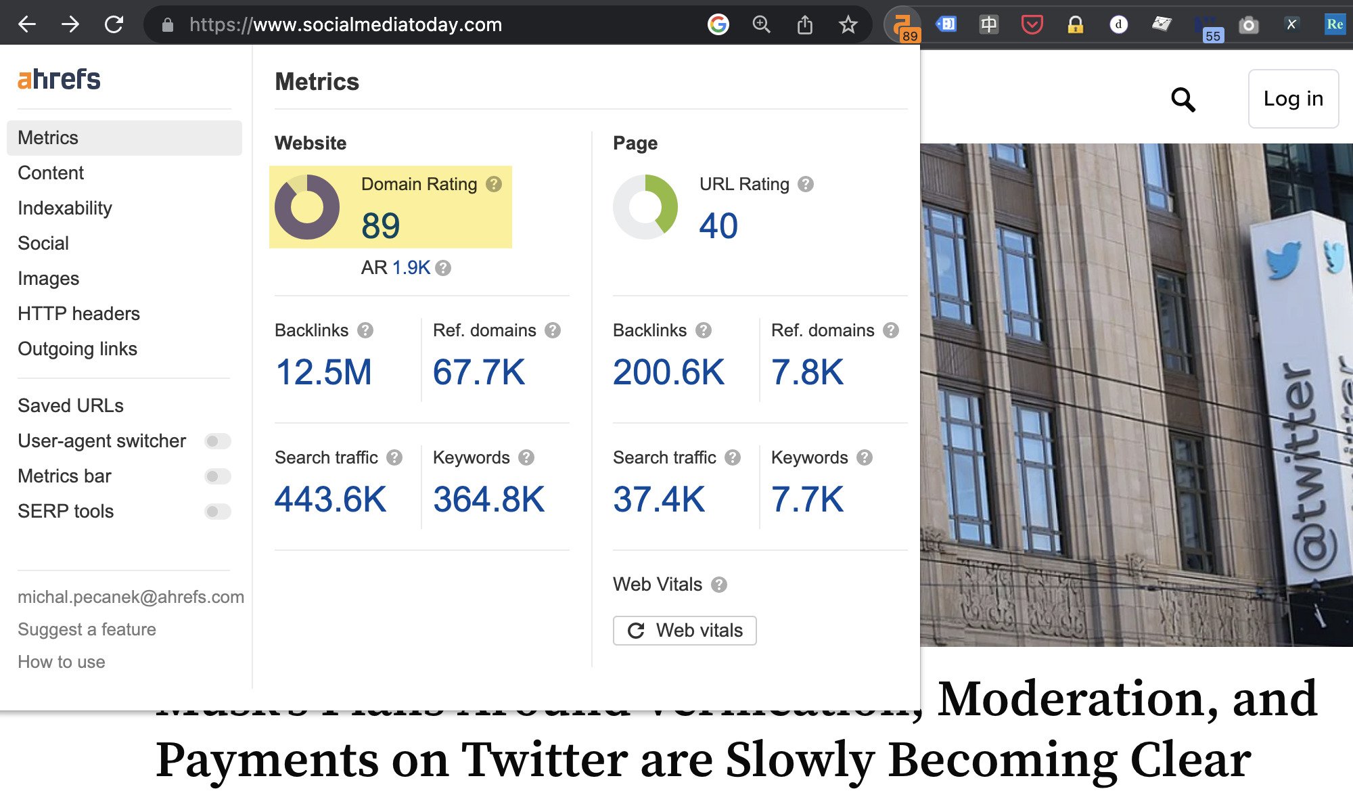This screenshot has width=1353, height=812.
Task: Click the help icon beside Web Vitals
Action: point(719,585)
